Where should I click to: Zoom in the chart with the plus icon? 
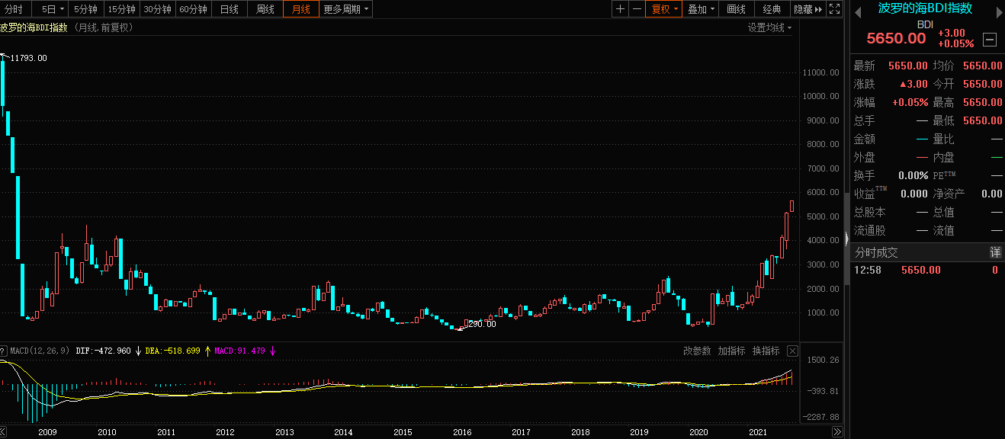click(620, 9)
